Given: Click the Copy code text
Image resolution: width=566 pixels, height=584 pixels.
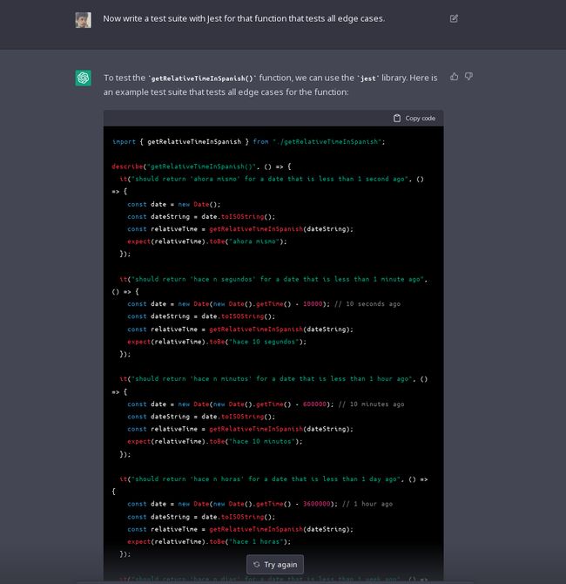Looking at the screenshot, I should click(x=420, y=119).
